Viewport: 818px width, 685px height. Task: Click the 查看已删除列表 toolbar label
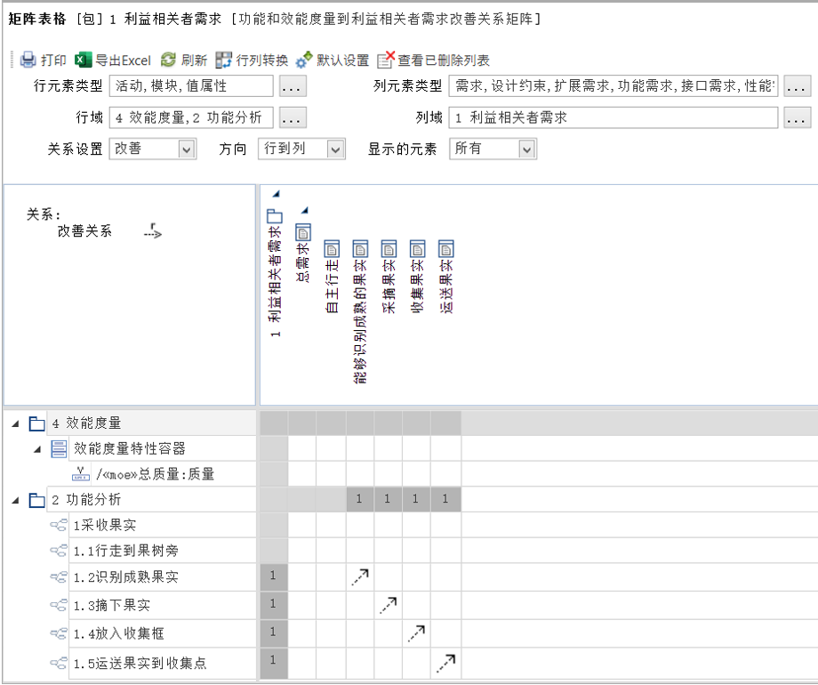click(444, 60)
